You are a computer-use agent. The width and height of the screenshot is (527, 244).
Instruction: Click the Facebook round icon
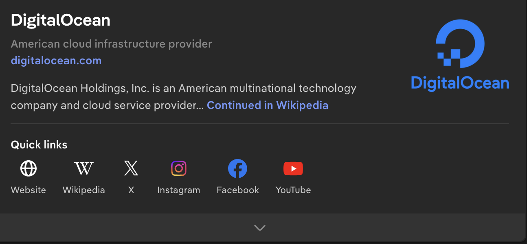238,168
